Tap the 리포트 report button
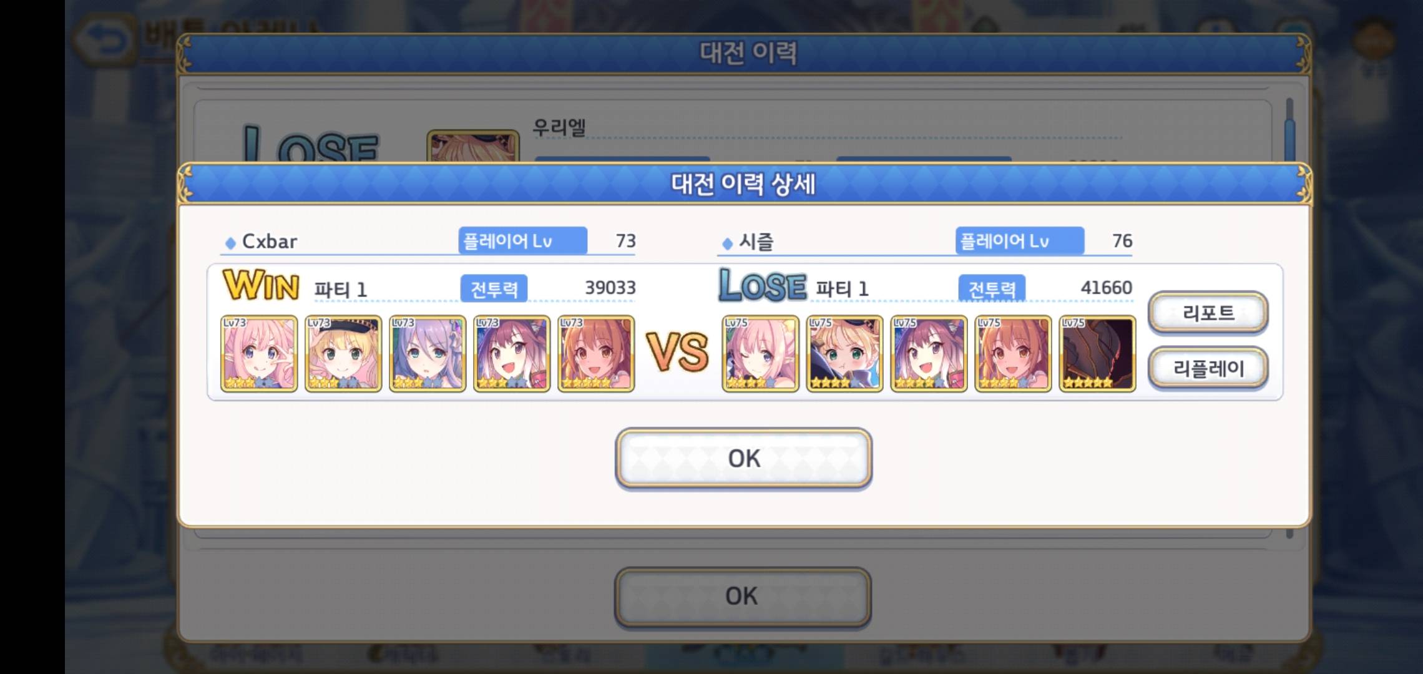Viewport: 1423px width, 674px height. pos(1208,312)
